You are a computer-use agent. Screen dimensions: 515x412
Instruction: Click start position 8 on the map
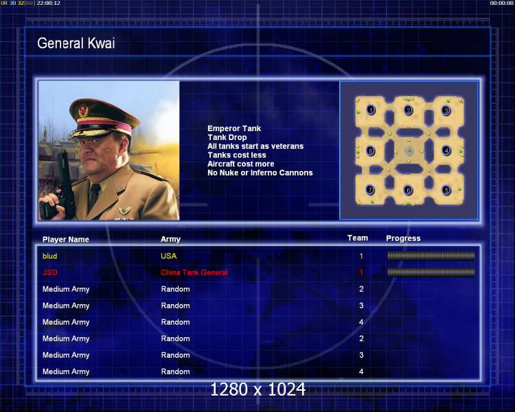371,151
